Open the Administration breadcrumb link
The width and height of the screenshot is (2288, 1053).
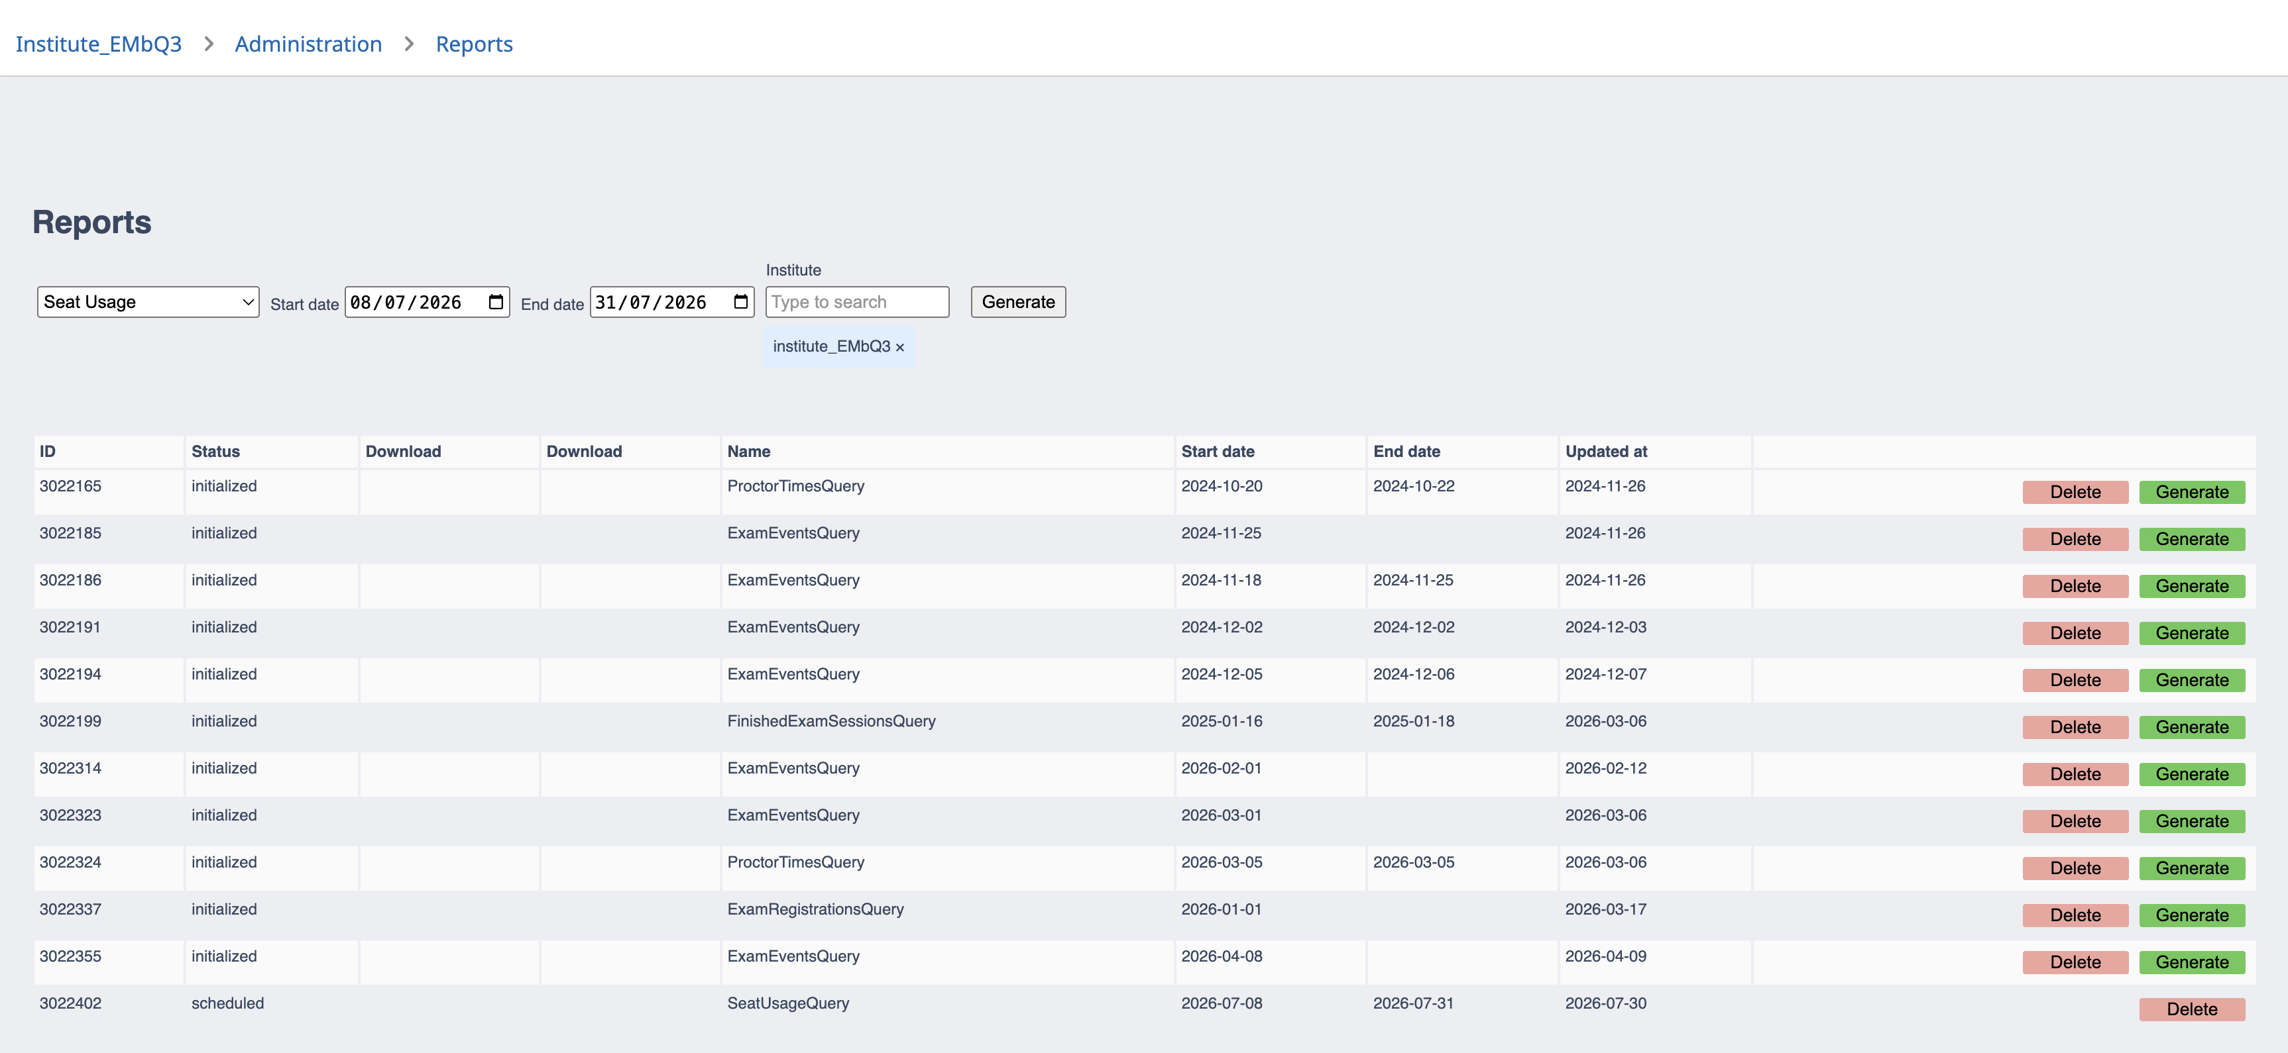pos(308,44)
